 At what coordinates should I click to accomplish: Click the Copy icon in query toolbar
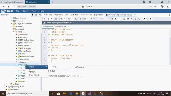pos(69,19)
